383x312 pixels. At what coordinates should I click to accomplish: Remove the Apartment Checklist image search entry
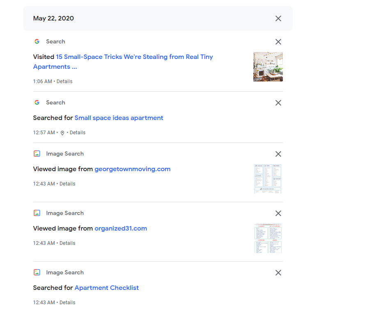pyautogui.click(x=278, y=273)
